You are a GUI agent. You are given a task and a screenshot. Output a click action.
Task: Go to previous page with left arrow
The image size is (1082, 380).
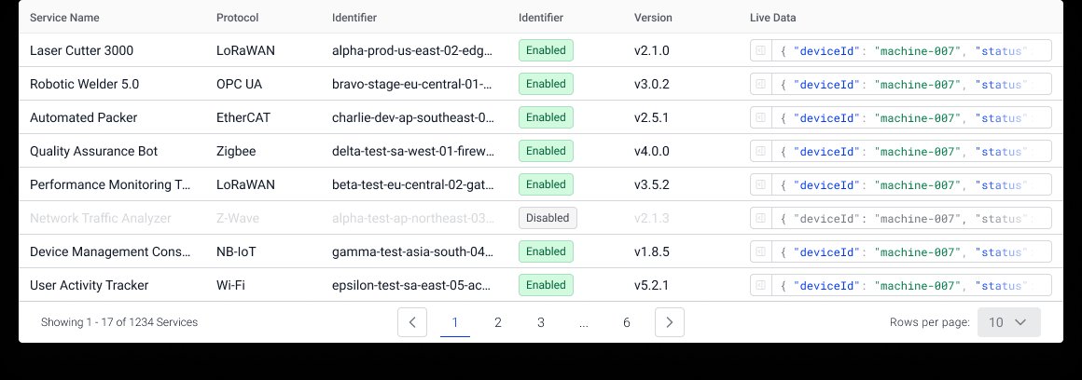[x=412, y=322]
